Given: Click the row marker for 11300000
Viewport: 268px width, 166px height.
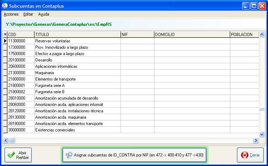Looking at the screenshot, I should tap(5, 41).
